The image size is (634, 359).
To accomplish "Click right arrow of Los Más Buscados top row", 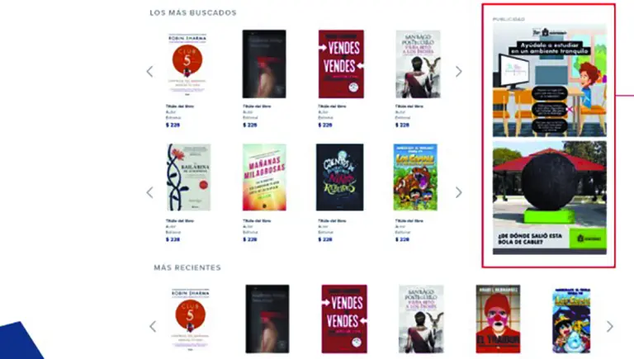I will (458, 72).
